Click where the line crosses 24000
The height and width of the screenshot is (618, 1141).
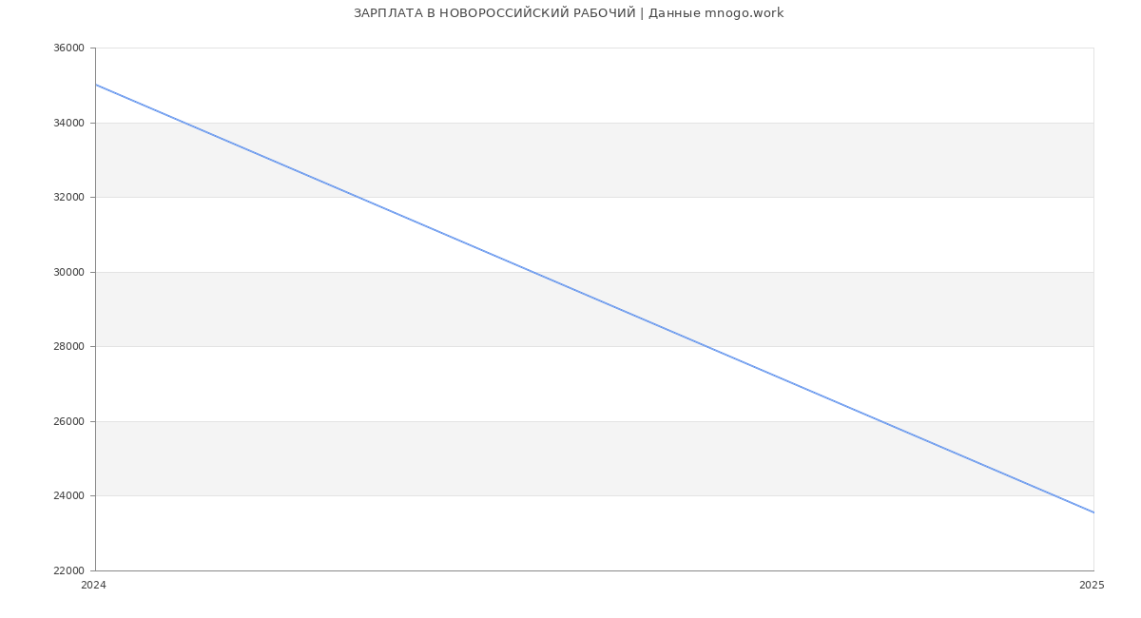(x=1053, y=495)
